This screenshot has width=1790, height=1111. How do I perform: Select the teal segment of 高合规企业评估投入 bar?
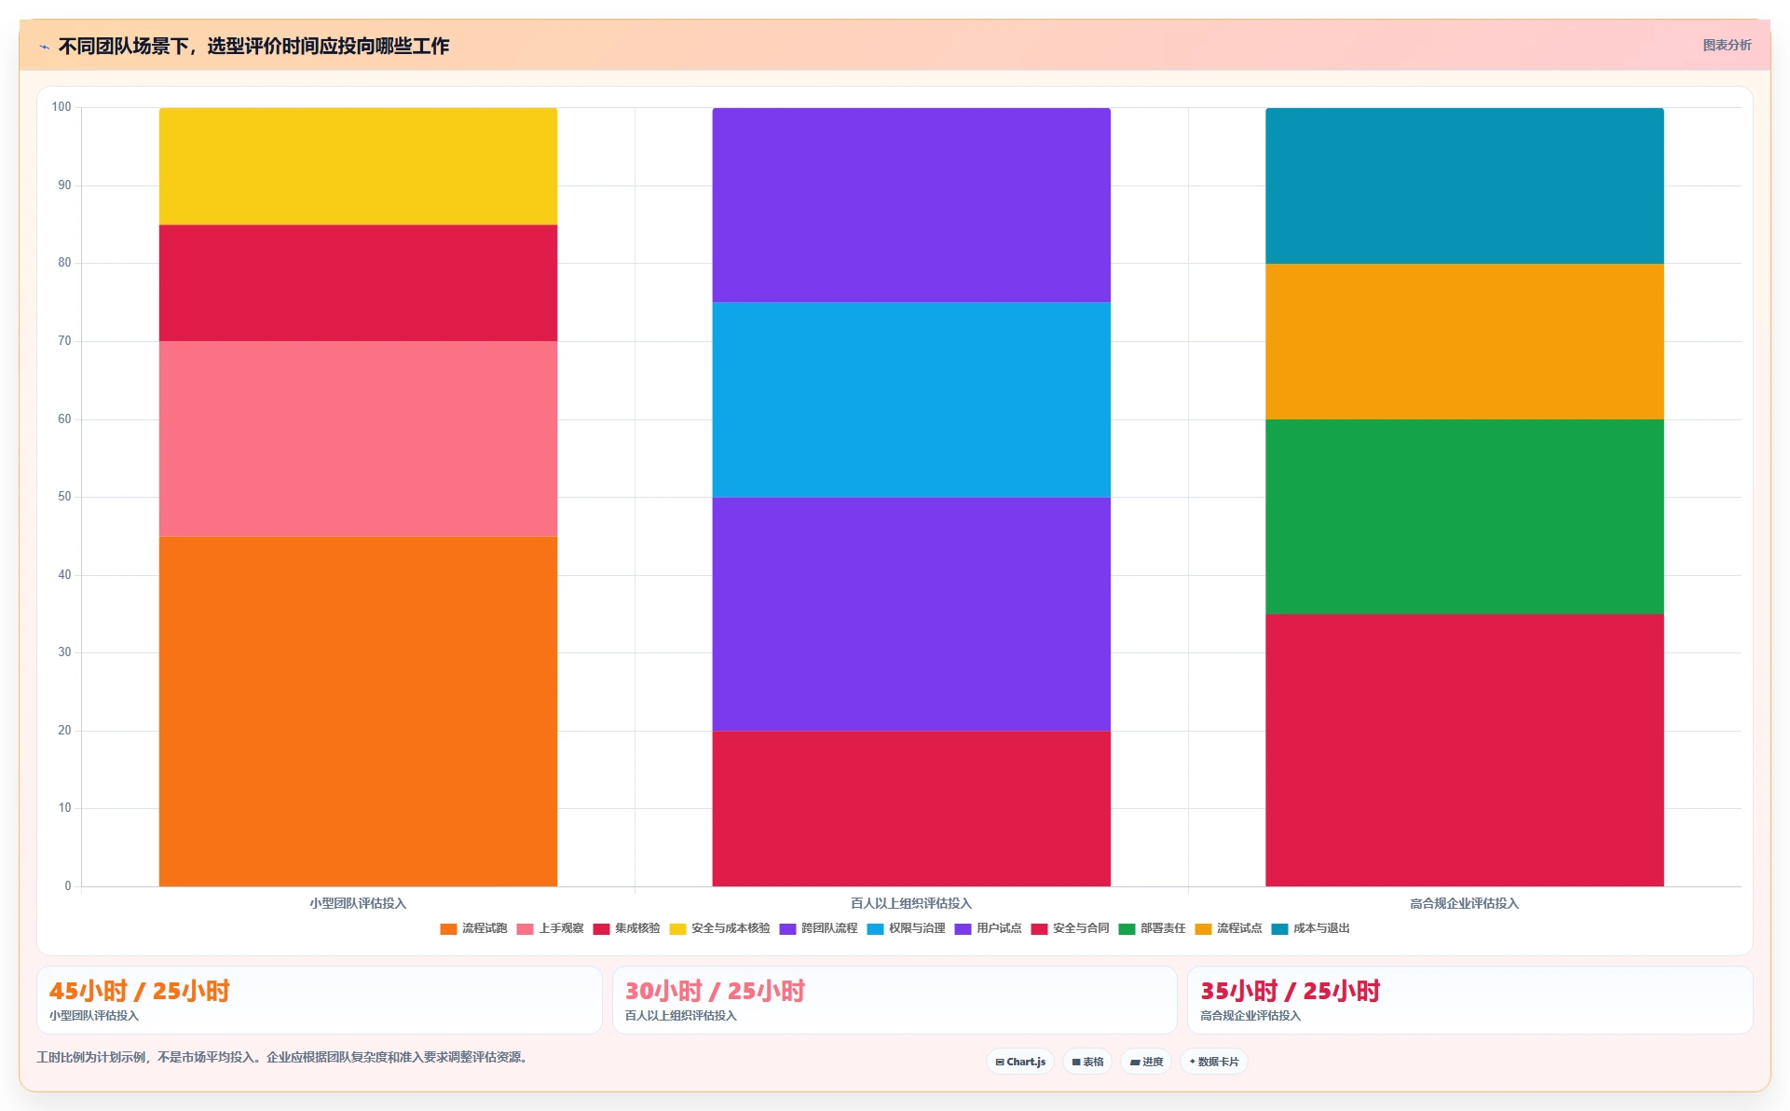tap(1465, 185)
